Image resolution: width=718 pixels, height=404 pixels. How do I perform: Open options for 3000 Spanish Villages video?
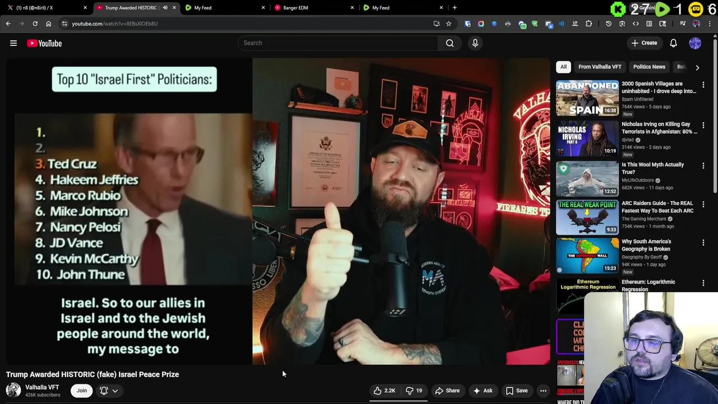[703, 85]
